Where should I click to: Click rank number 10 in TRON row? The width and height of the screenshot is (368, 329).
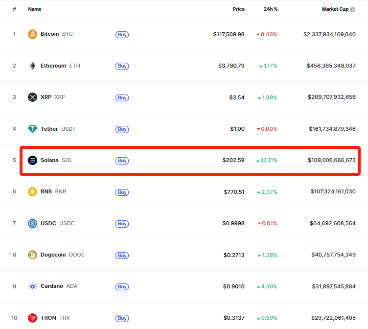click(x=14, y=318)
